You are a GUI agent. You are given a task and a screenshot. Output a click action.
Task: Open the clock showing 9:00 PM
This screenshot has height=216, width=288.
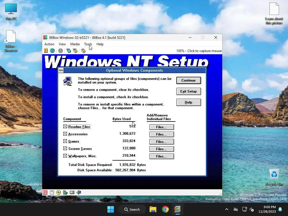click(x=267, y=209)
